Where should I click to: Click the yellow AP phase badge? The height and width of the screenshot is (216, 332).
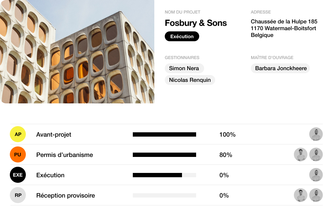point(18,134)
